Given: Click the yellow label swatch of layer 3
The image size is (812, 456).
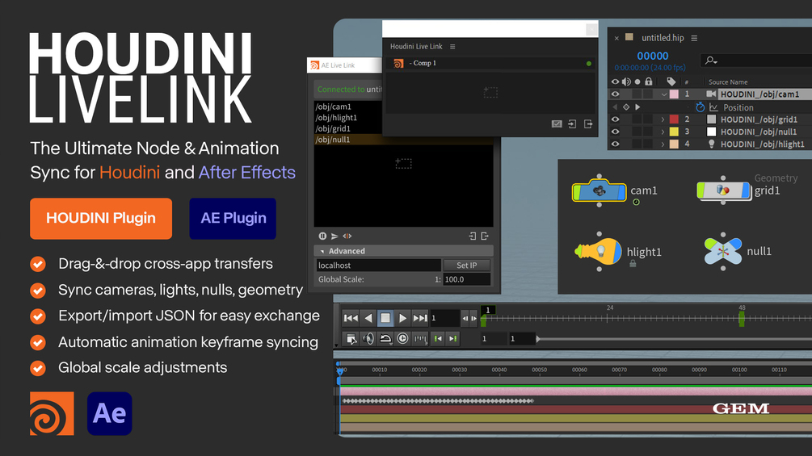Looking at the screenshot, I should pyautogui.click(x=674, y=132).
